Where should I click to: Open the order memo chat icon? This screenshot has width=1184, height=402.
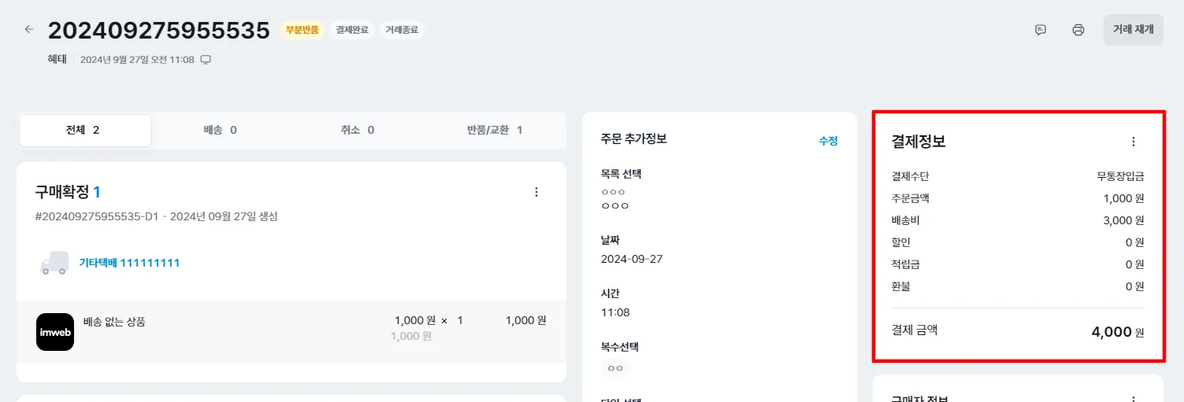[1041, 30]
